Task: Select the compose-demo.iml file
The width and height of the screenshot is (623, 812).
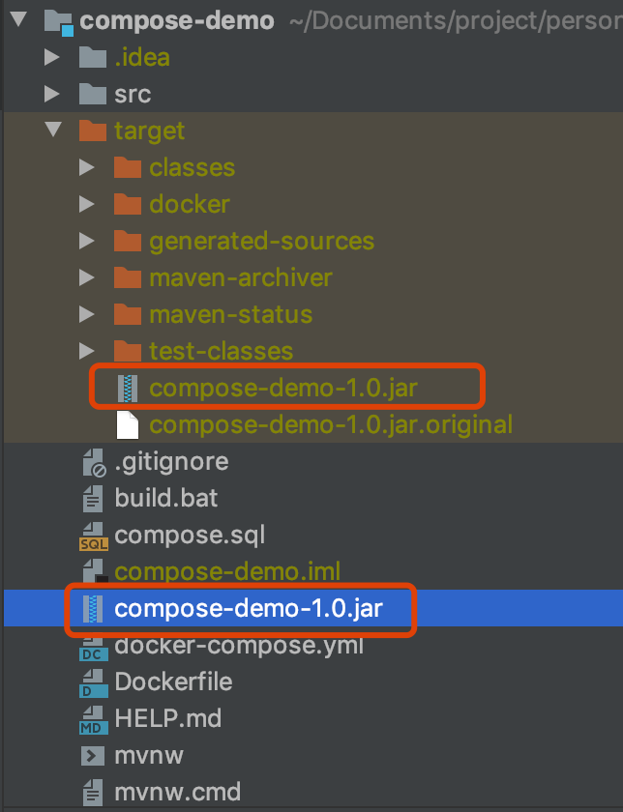Action: [227, 571]
